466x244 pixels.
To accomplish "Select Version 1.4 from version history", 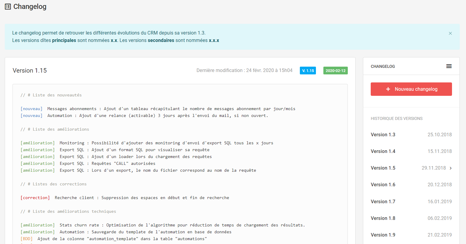I will tap(383, 151).
